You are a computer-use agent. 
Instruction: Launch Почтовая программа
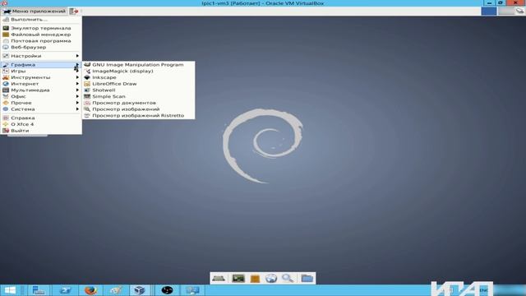(x=41, y=41)
